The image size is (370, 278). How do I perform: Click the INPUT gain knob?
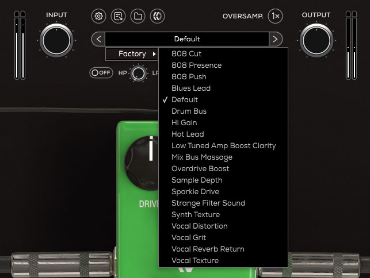point(56,40)
